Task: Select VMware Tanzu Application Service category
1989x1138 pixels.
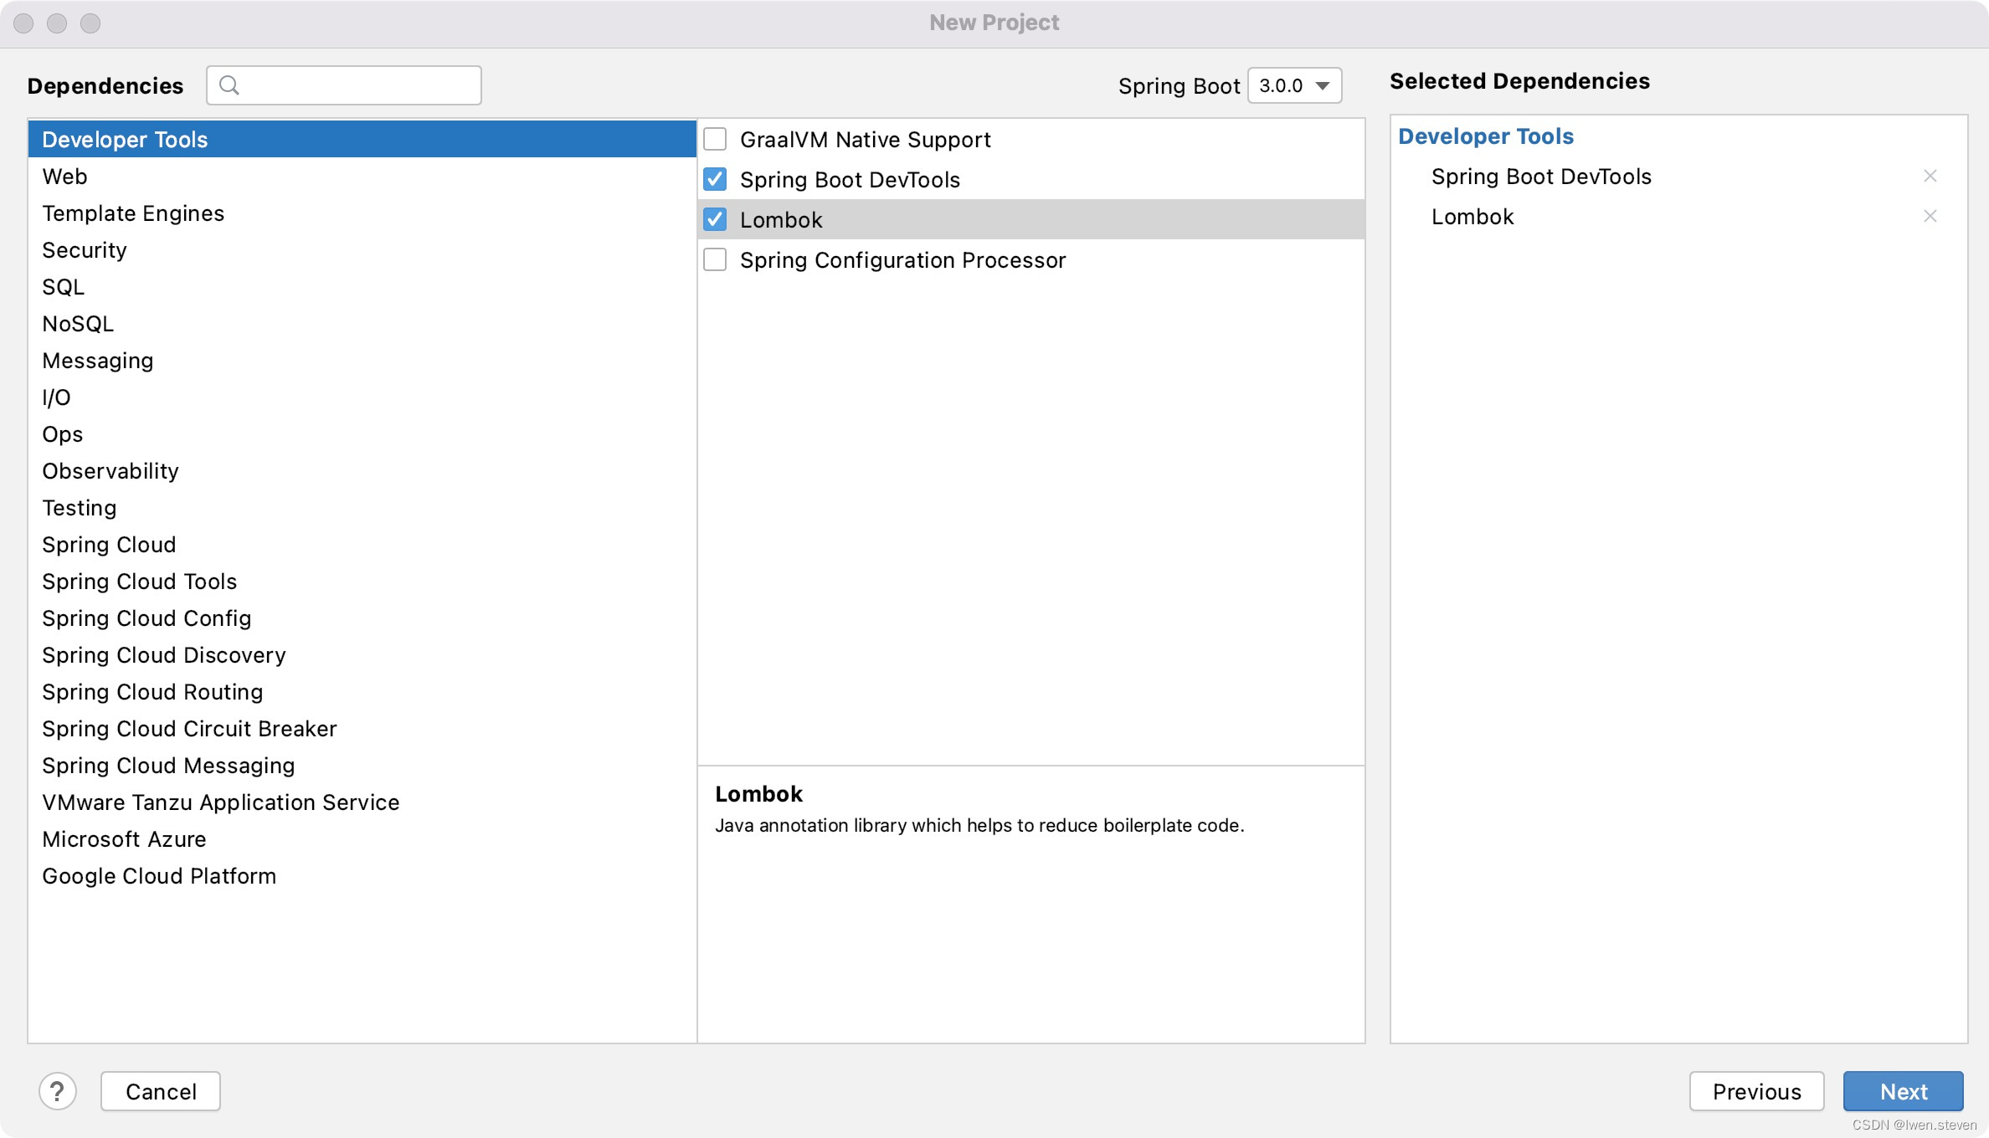Action: point(362,802)
